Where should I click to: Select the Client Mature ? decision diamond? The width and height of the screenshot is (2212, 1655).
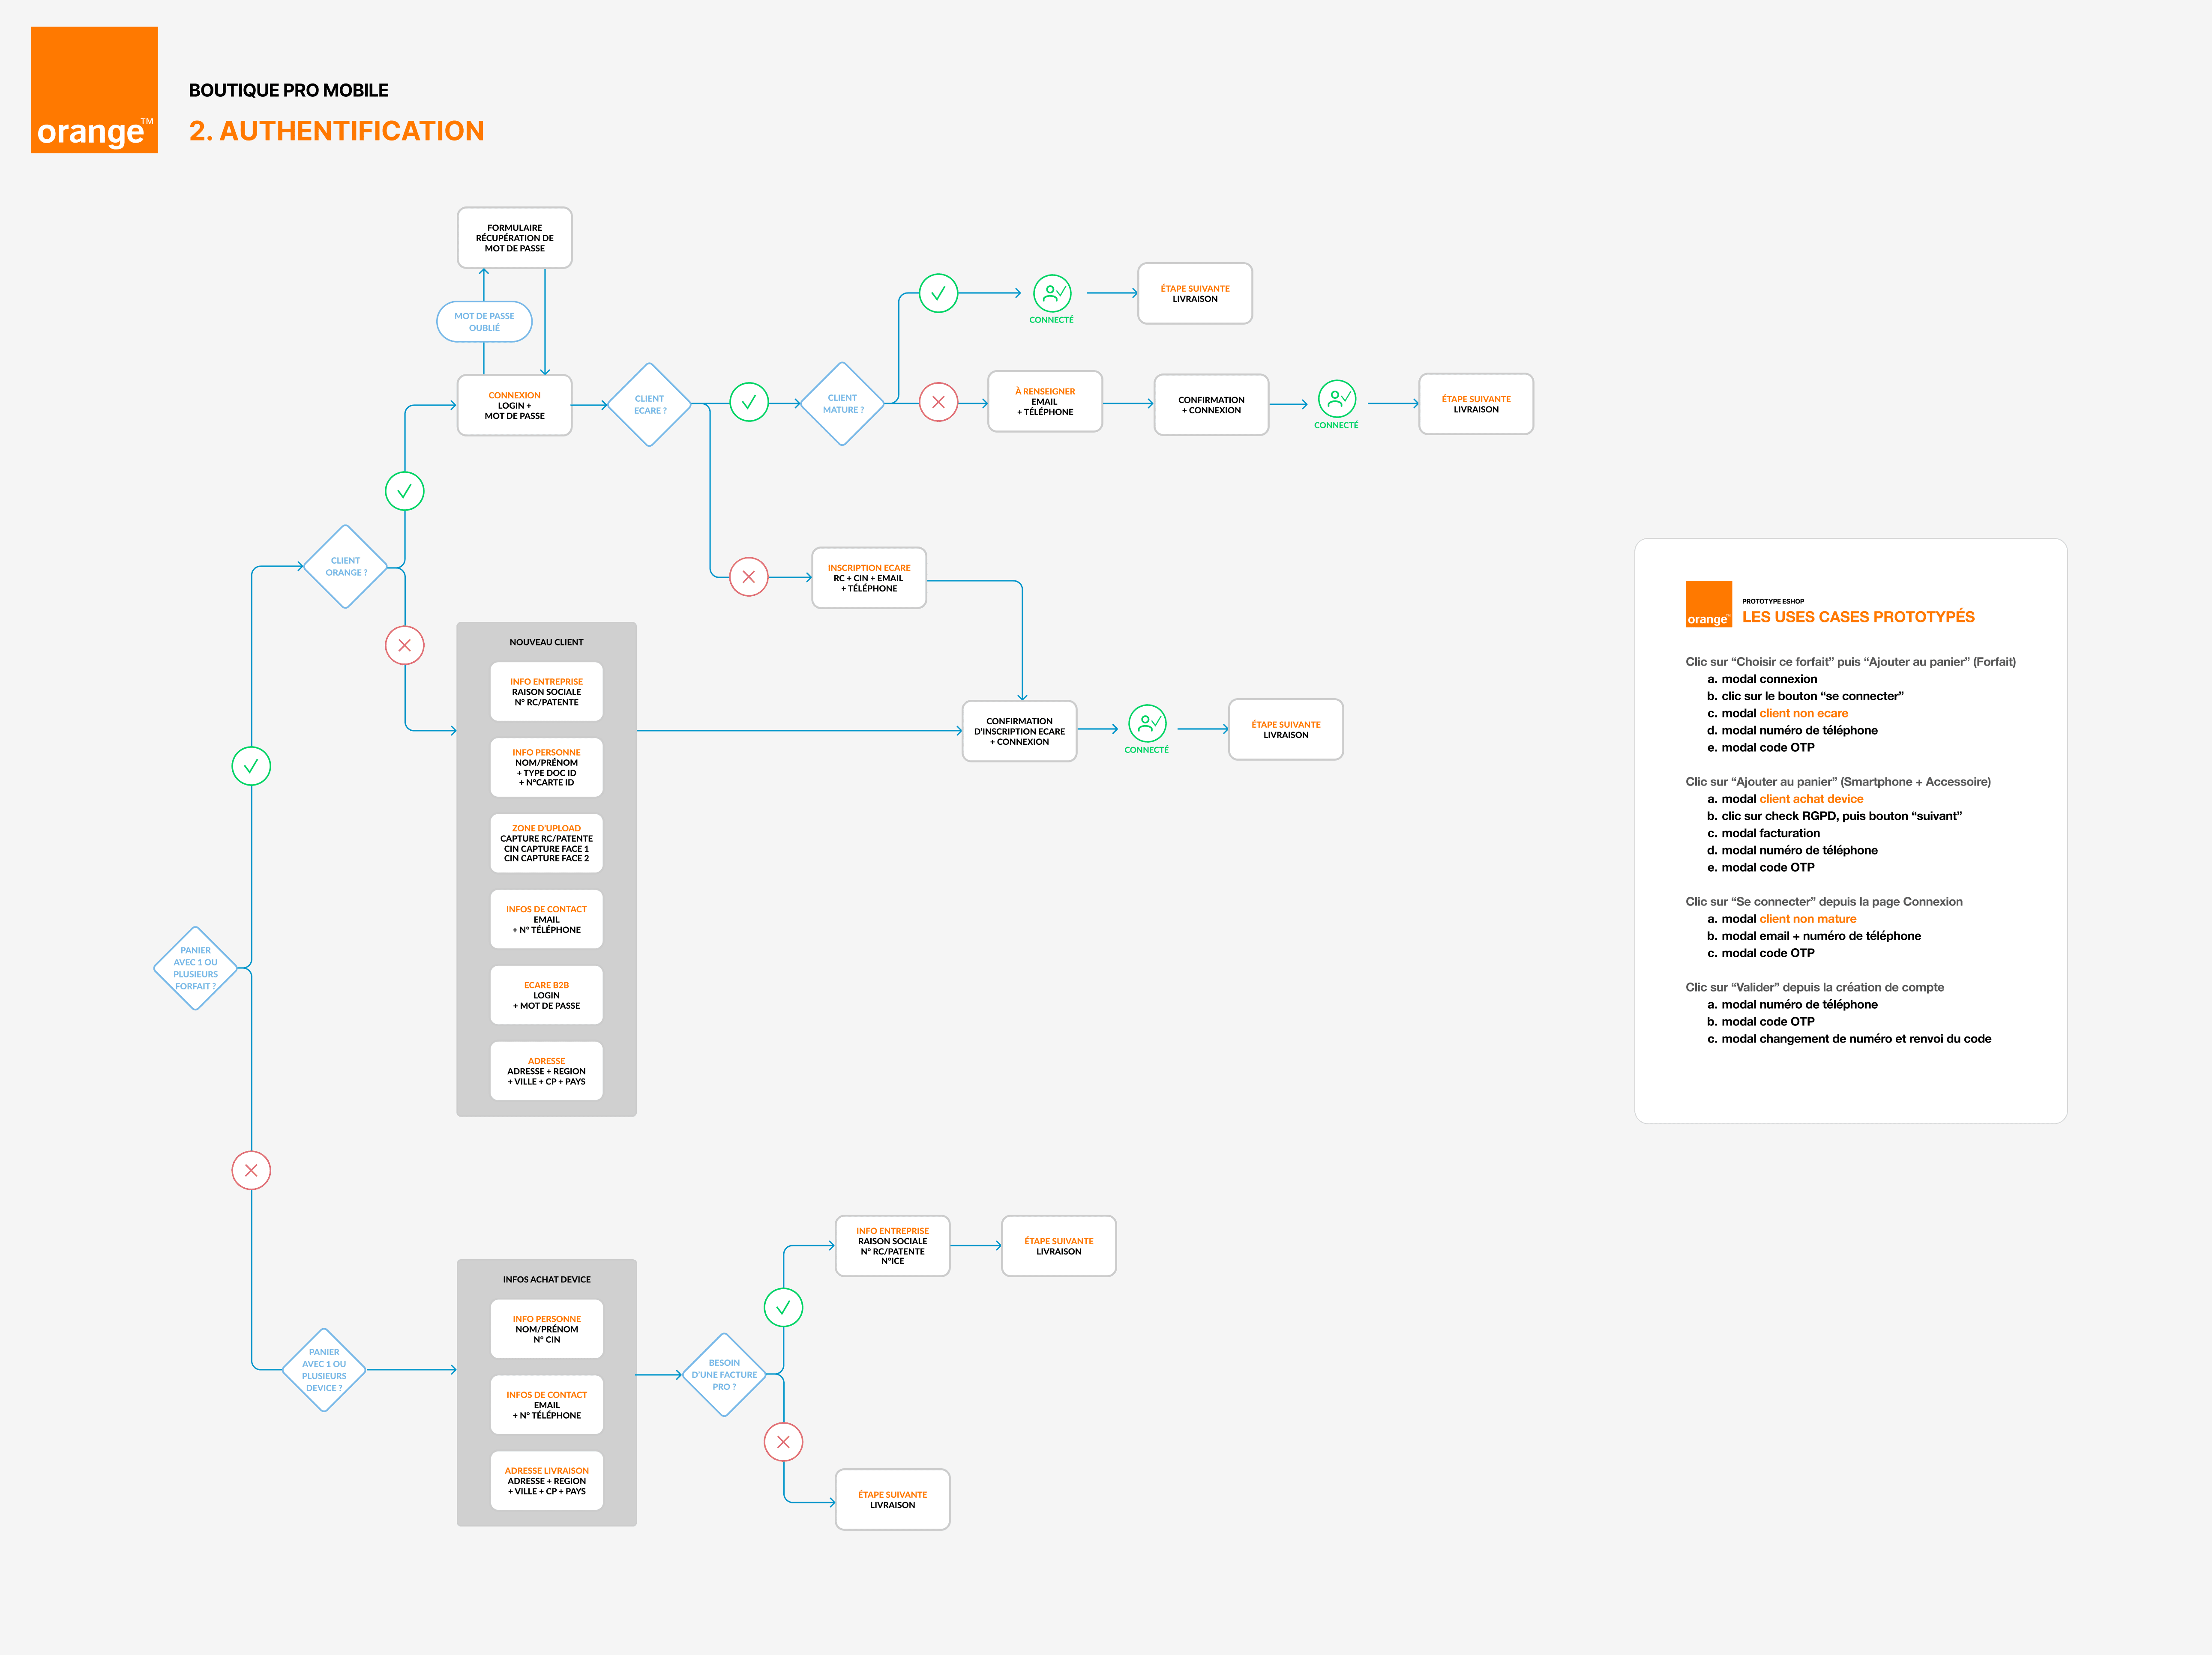[843, 404]
